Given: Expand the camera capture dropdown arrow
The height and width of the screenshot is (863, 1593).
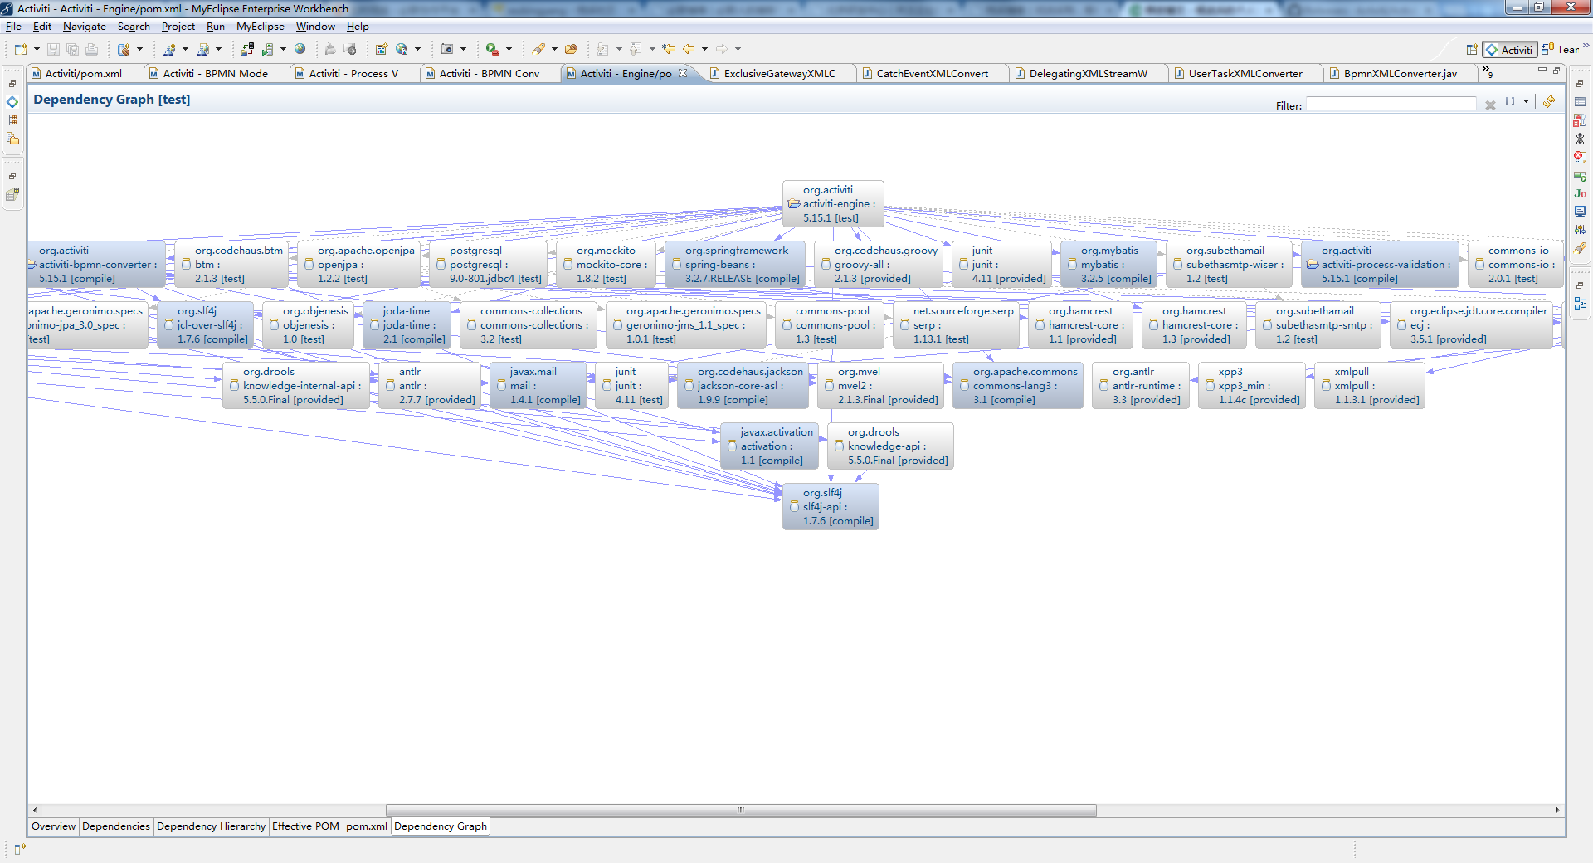Looking at the screenshot, I should (x=463, y=50).
